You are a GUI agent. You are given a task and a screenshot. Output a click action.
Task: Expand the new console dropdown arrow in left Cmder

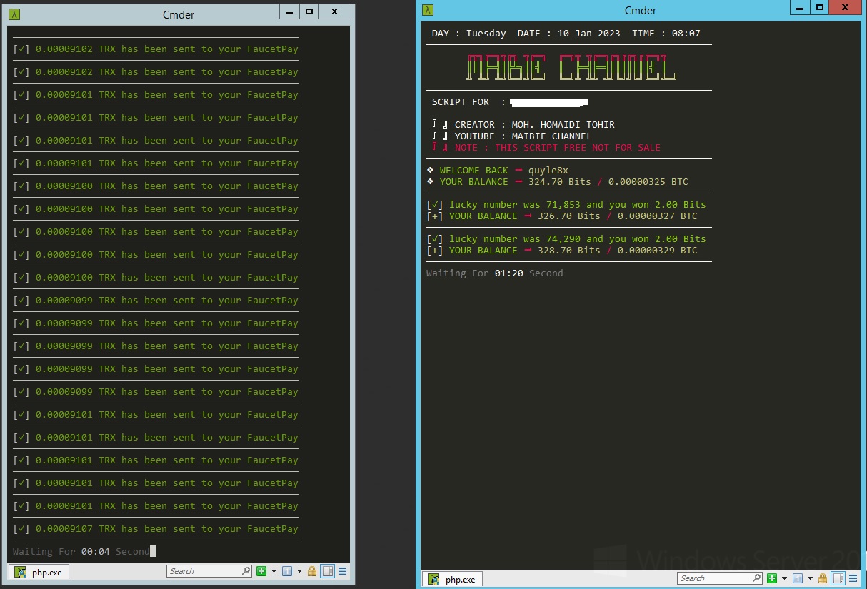(274, 571)
